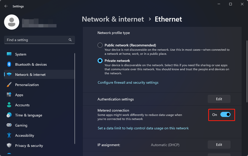Edit the Authentication settings

pyautogui.click(x=219, y=99)
